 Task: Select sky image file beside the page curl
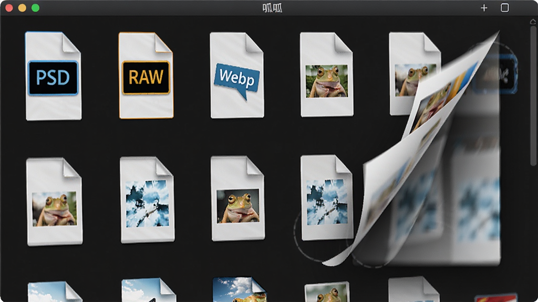pyautogui.click(x=326, y=198)
